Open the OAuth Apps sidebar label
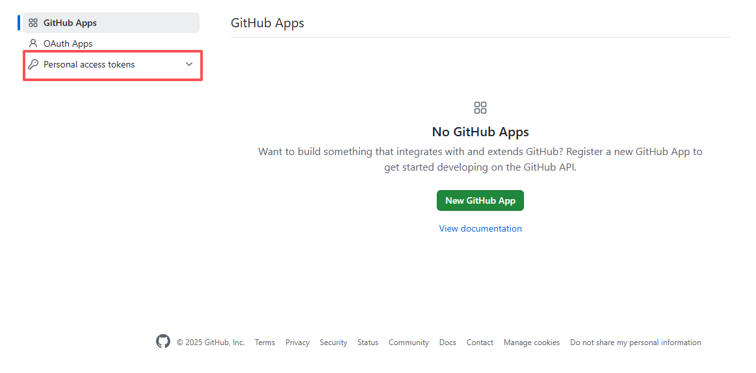This screenshot has width=756, height=373. 68,43
